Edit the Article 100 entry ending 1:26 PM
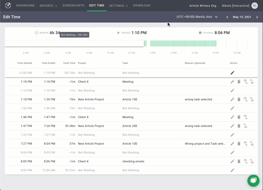The height and width of the screenshot is (190, 263). pyautogui.click(x=232, y=100)
